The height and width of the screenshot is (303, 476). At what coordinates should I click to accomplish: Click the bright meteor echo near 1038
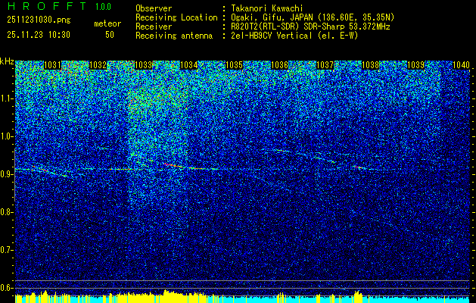tap(359, 167)
